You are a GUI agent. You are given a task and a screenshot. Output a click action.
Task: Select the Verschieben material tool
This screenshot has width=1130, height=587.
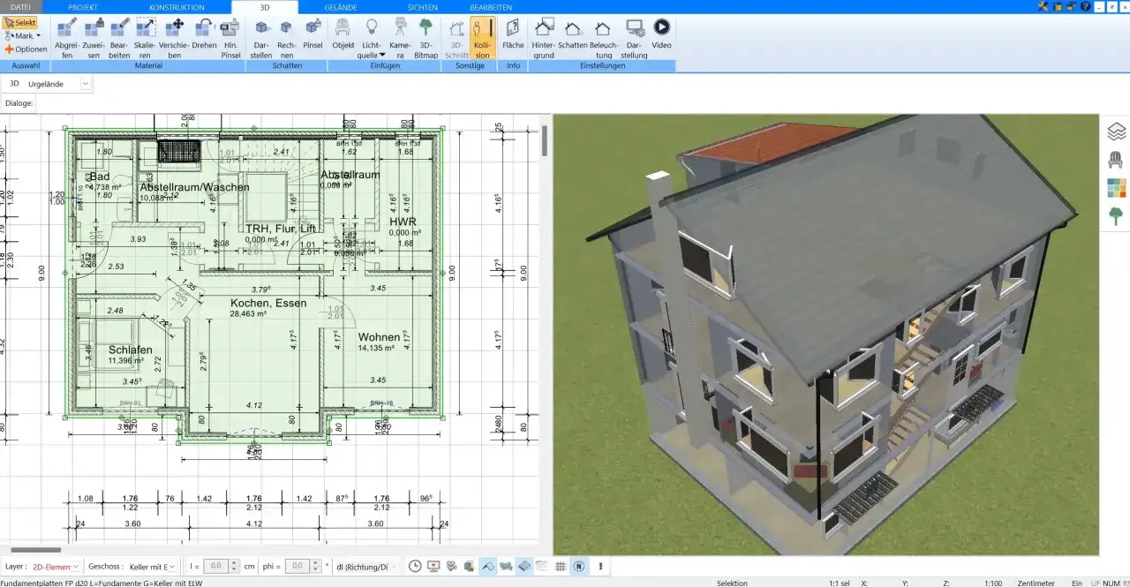175,38
